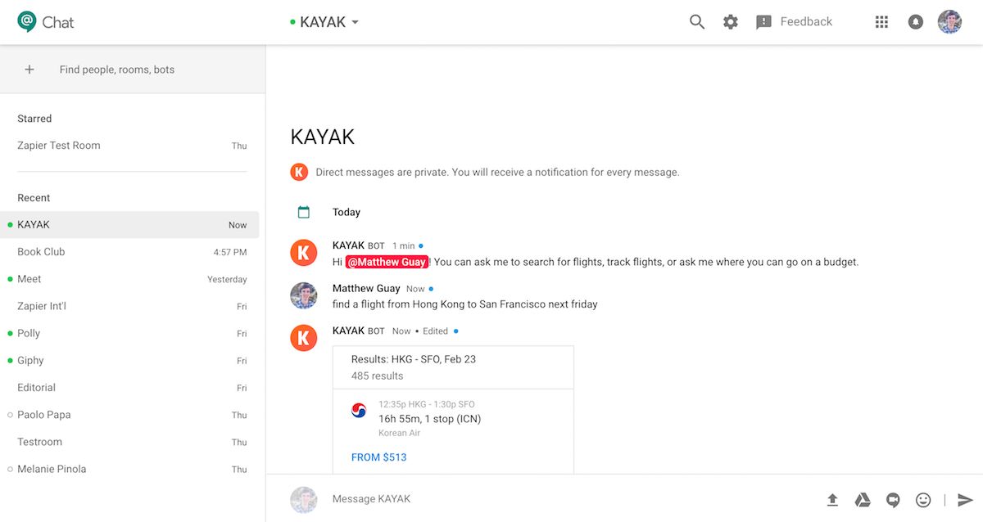
Task: Open the FROM $513 flight link
Action: pos(378,457)
